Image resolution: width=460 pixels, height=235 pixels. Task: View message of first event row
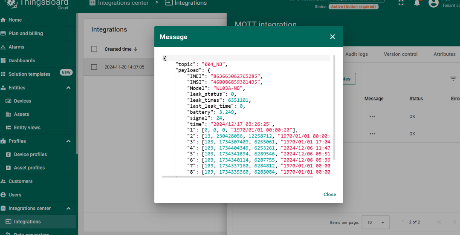(373, 116)
